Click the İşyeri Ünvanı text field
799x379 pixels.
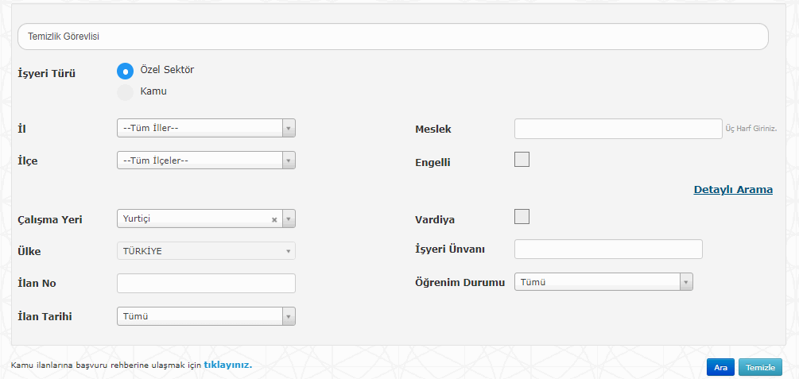pos(608,249)
